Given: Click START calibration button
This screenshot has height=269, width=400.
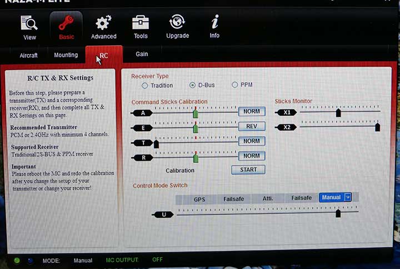Looking at the screenshot, I should [x=248, y=170].
